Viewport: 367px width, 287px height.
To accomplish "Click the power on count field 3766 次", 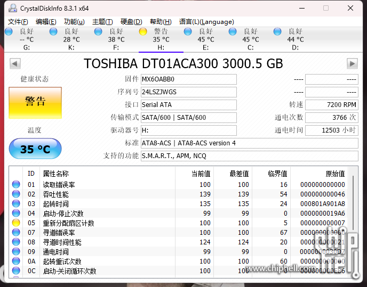I will [332, 118].
